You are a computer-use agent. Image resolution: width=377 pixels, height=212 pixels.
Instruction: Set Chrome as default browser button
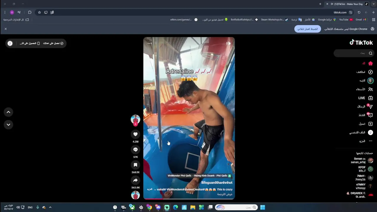coord(307,29)
